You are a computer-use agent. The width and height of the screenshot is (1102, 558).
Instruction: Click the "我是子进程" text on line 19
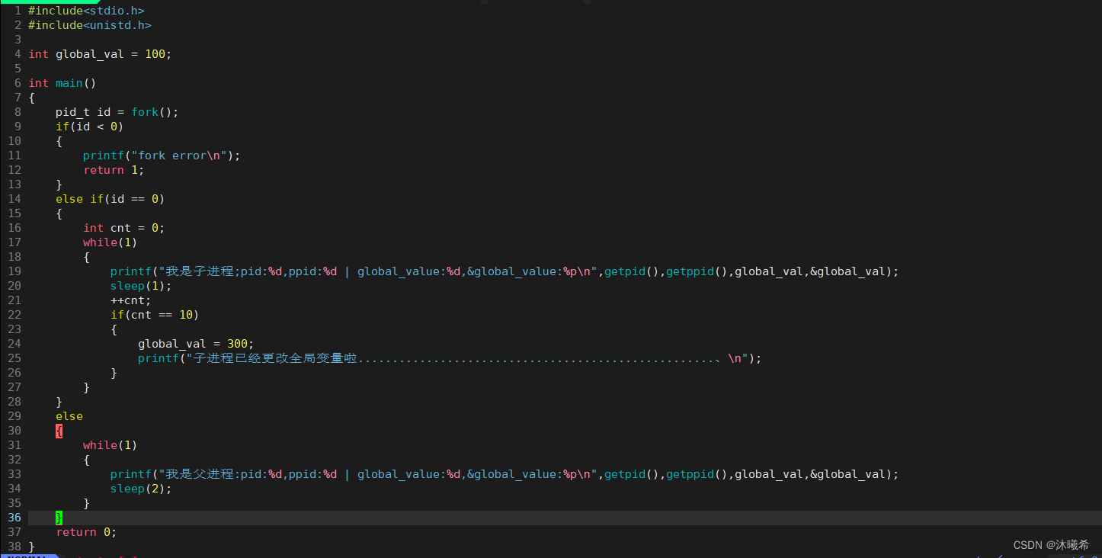(200, 271)
